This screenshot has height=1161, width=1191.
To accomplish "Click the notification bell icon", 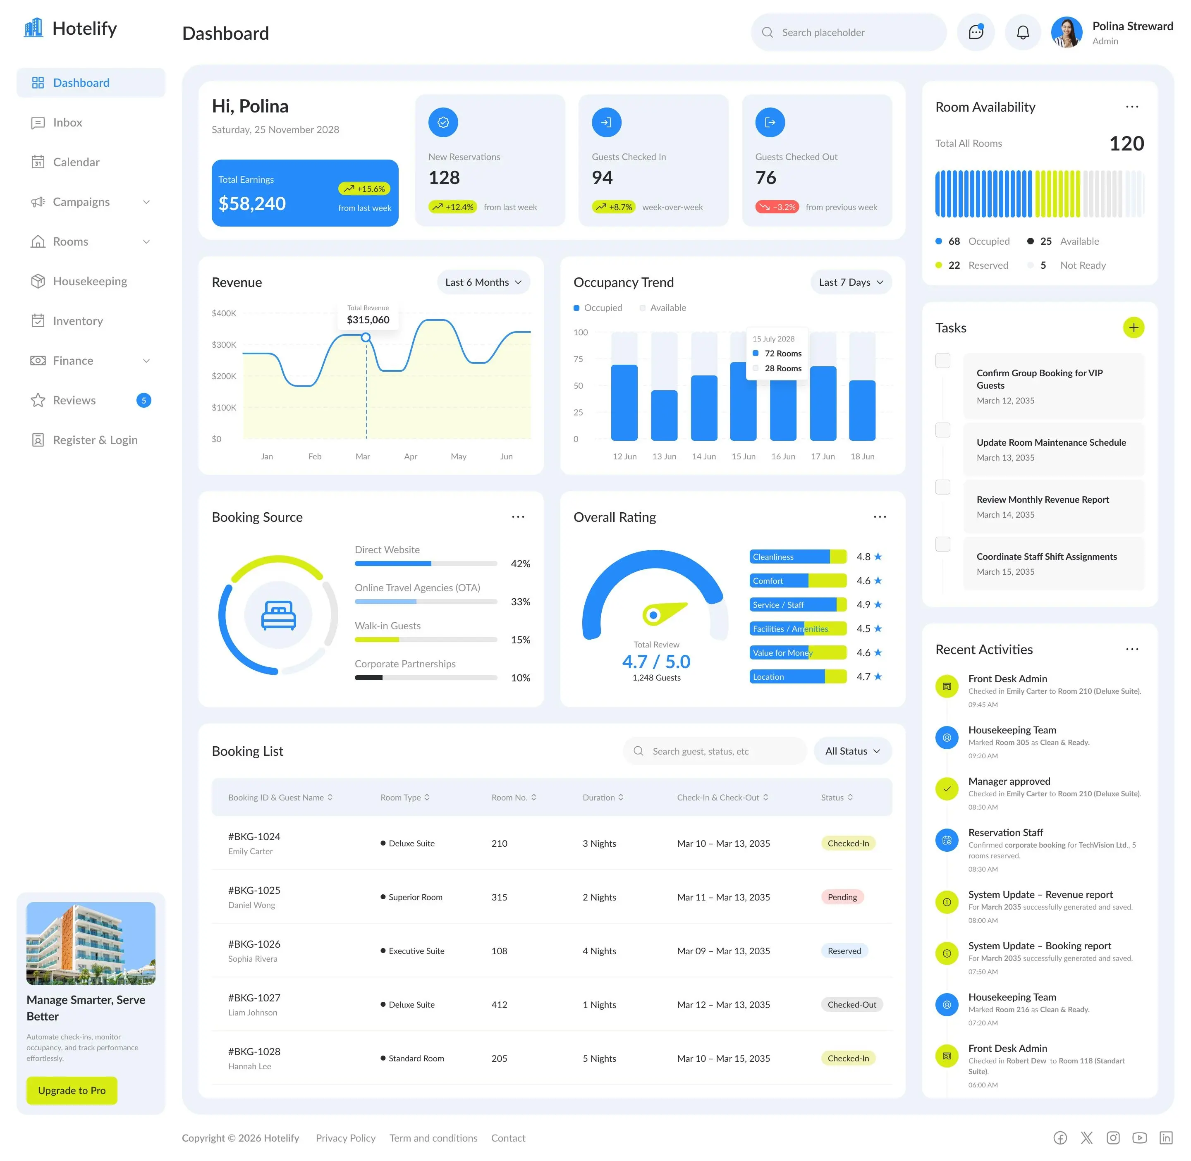I will coord(1023,32).
